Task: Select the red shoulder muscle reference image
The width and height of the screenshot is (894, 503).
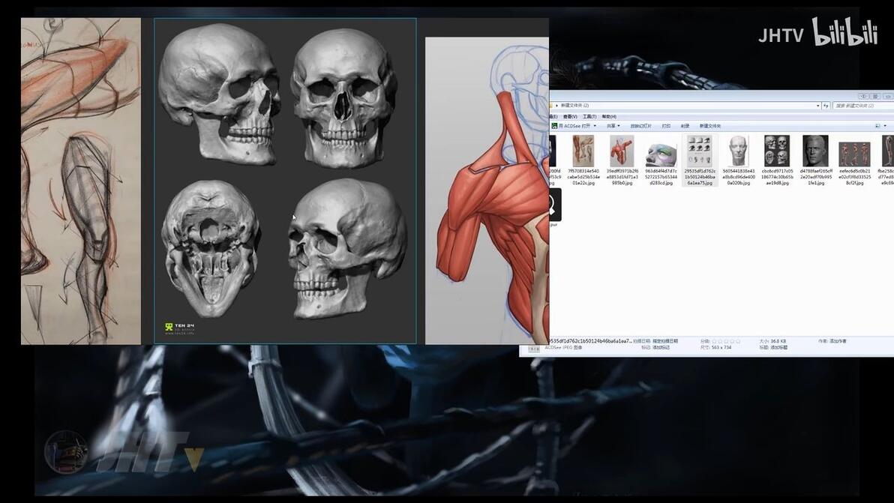Action: point(487,191)
